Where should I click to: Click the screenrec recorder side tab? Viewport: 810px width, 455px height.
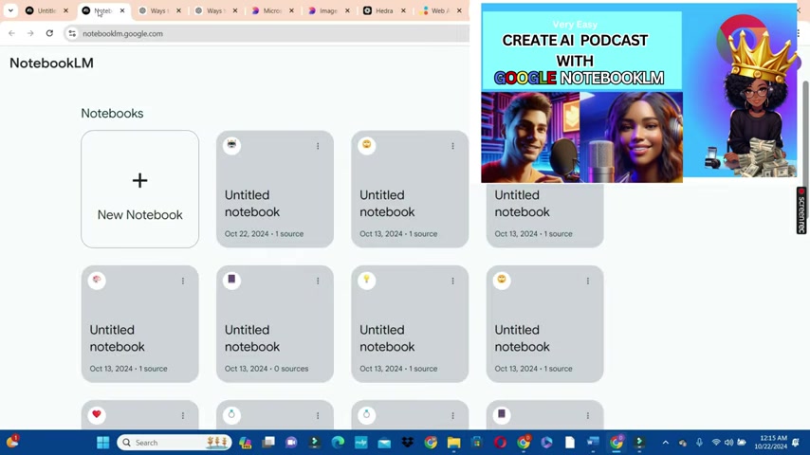(x=801, y=210)
